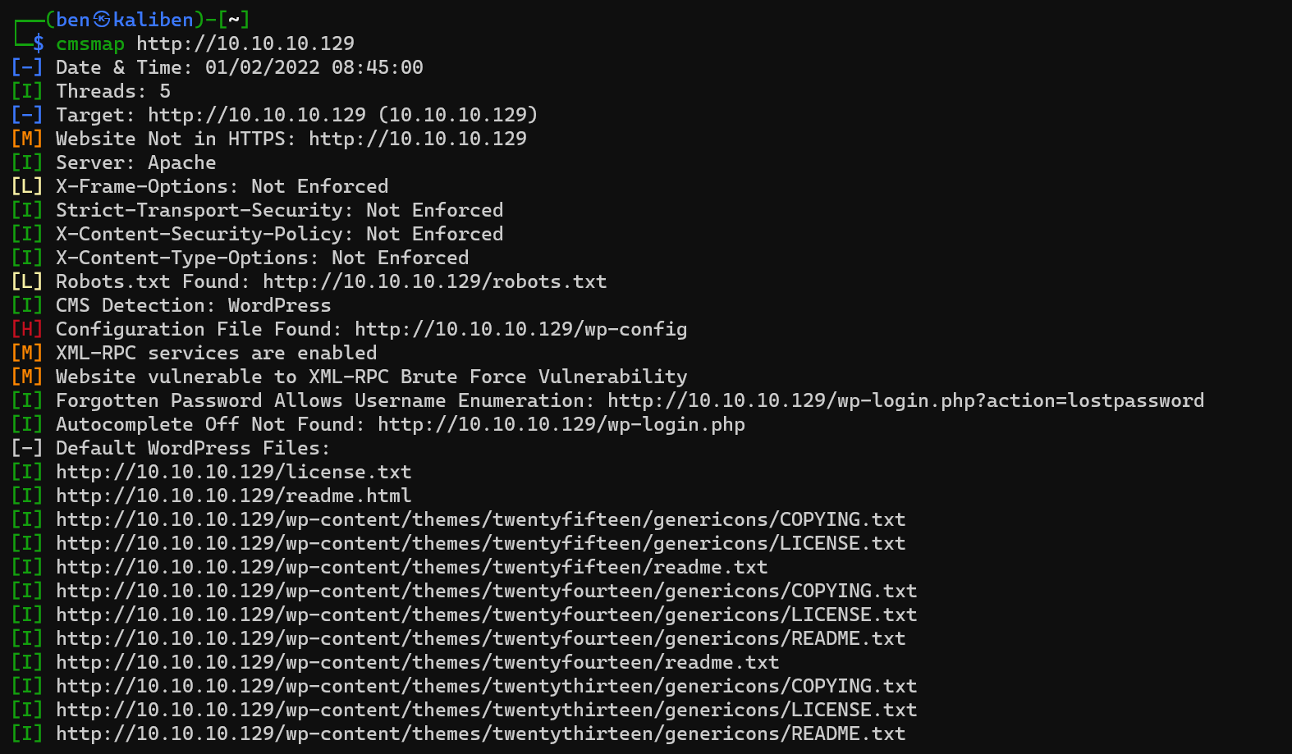Click the cmsmap command text
Viewport: 1292px width, 754px height.
(90, 43)
